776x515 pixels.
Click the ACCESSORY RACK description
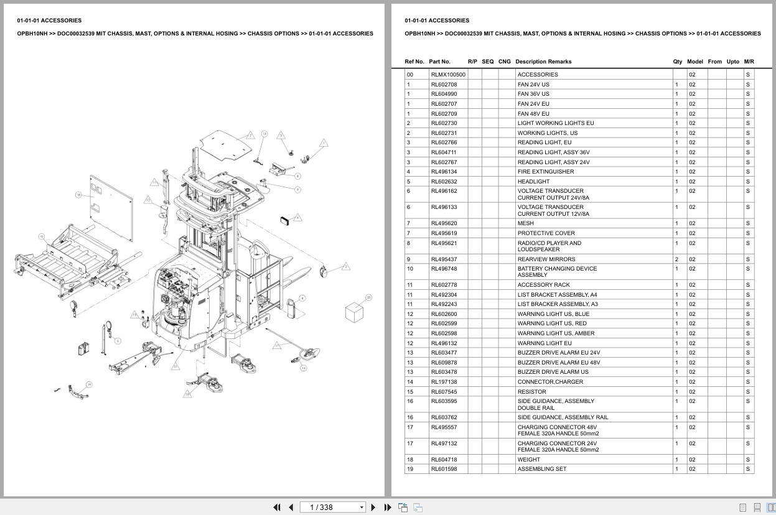pos(543,285)
